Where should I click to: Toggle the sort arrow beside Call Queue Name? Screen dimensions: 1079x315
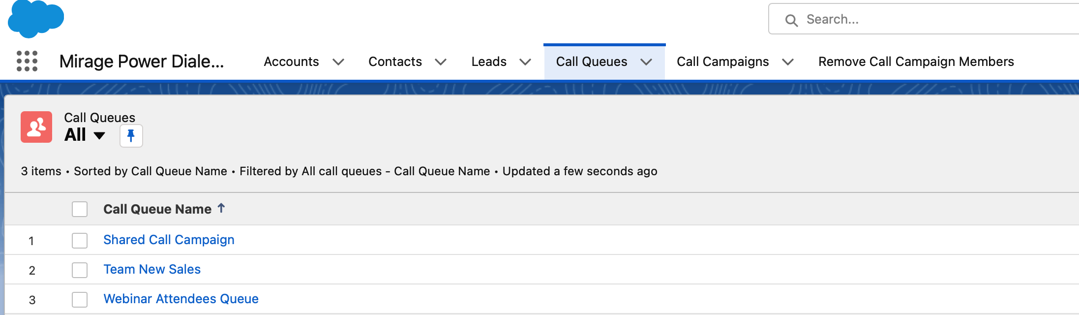(x=221, y=208)
